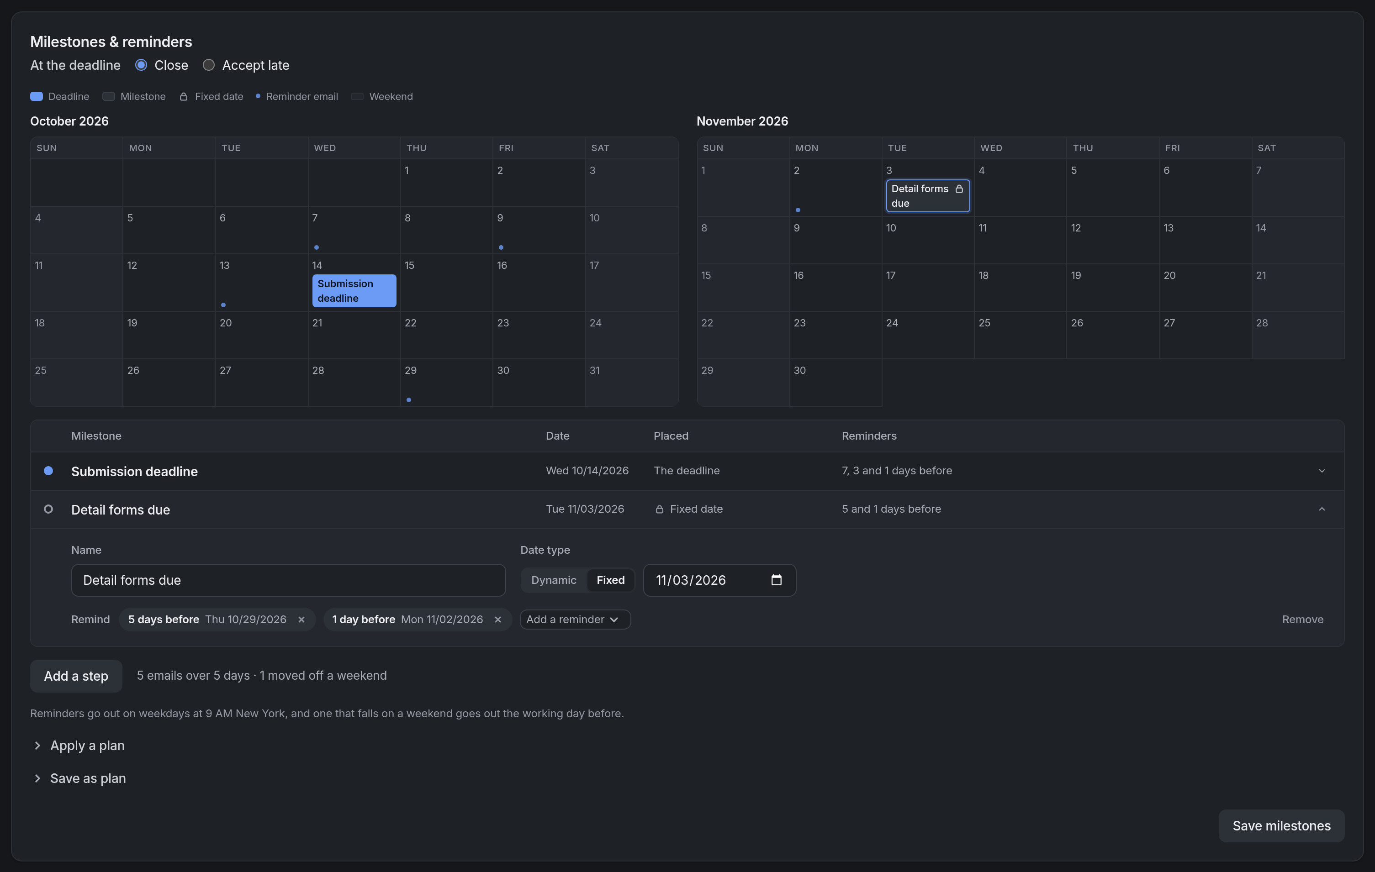Click the reminder dot on October 29
The height and width of the screenshot is (872, 1375).
point(409,400)
